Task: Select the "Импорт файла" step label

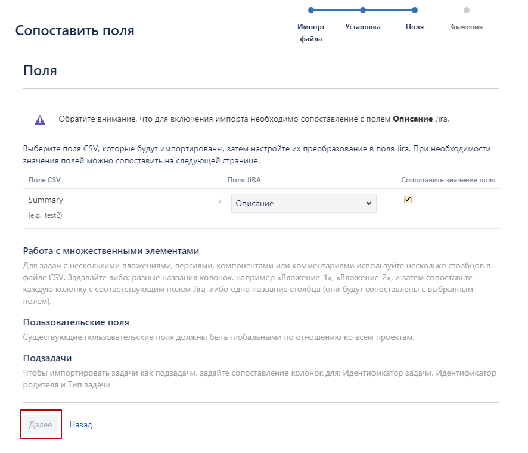Action: [x=312, y=33]
